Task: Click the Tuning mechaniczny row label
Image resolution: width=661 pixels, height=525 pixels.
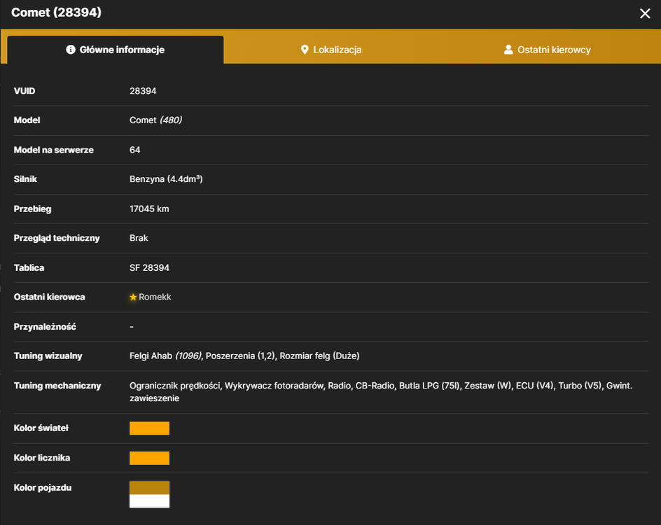Action: pyautogui.click(x=57, y=386)
